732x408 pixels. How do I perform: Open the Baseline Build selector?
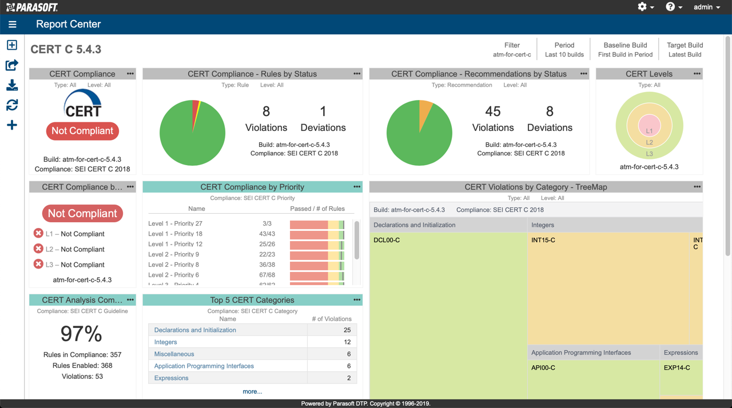[625, 50]
